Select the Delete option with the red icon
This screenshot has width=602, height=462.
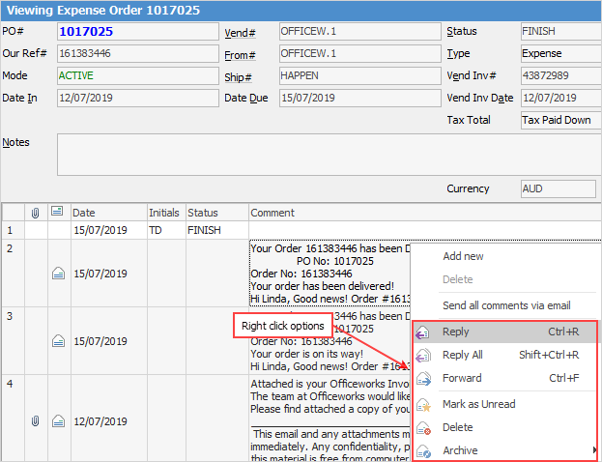(x=457, y=427)
